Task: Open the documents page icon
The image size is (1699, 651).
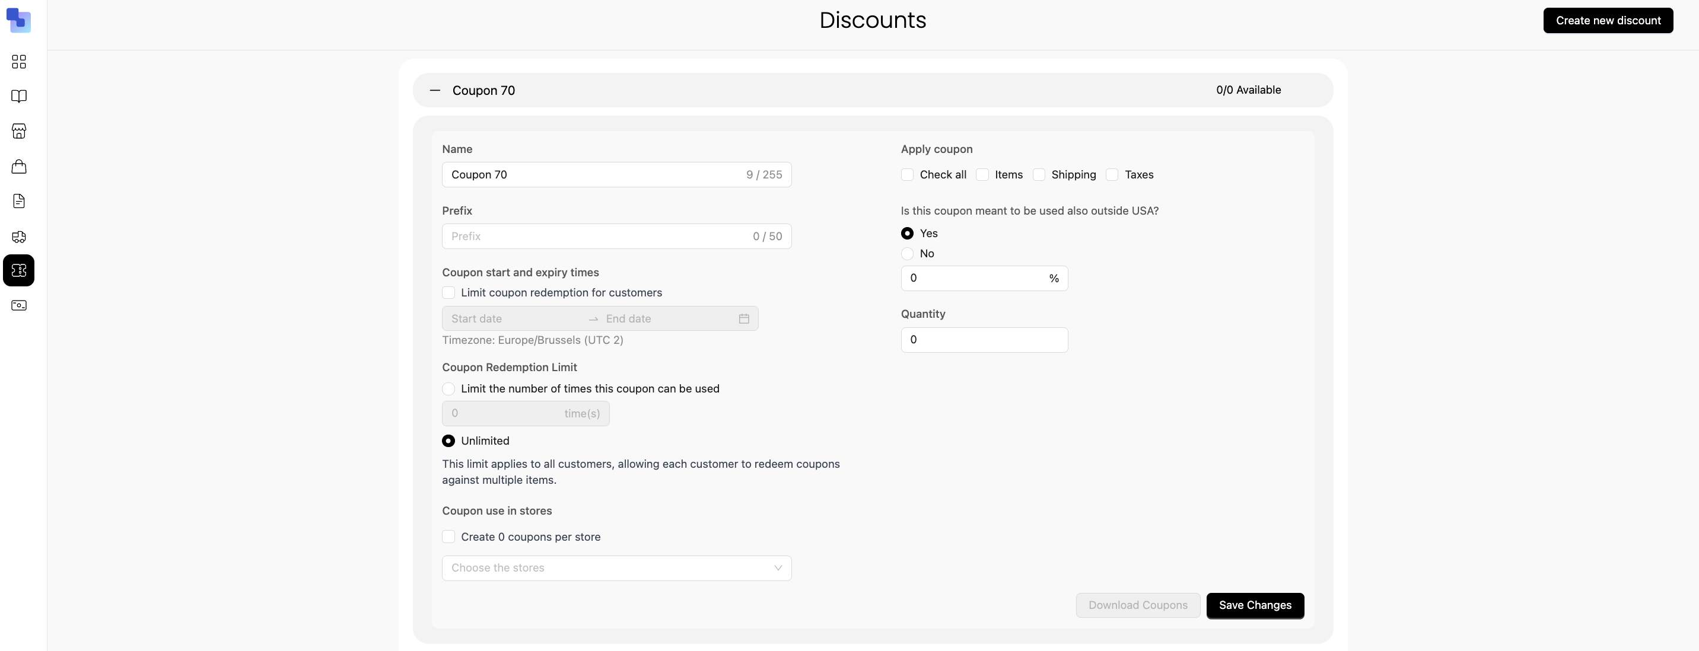Action: click(19, 201)
